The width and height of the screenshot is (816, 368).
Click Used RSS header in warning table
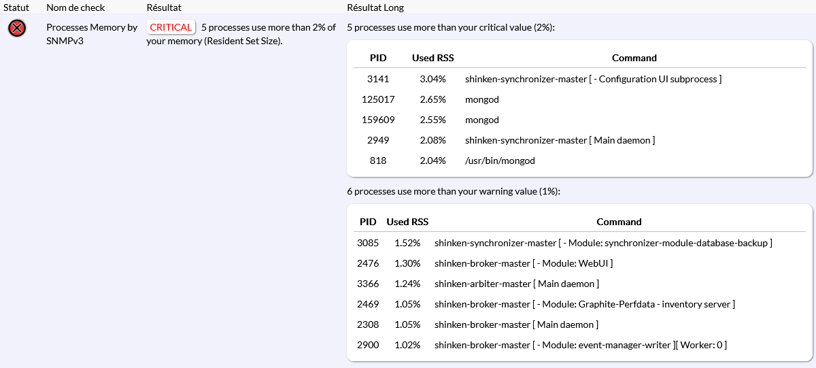(x=407, y=222)
